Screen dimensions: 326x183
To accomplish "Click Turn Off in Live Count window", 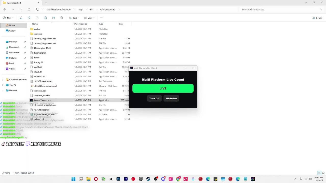I will 154,98.
